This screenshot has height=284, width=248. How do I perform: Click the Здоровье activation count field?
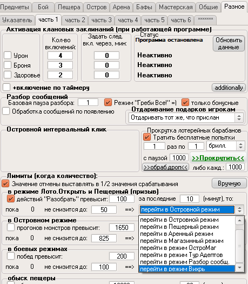click(x=60, y=75)
